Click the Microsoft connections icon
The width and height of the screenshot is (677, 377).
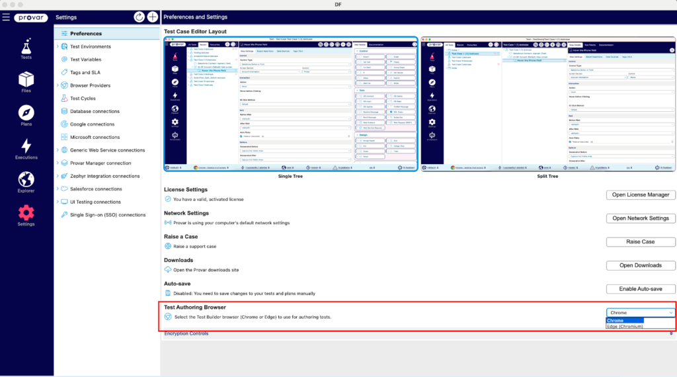[64, 137]
